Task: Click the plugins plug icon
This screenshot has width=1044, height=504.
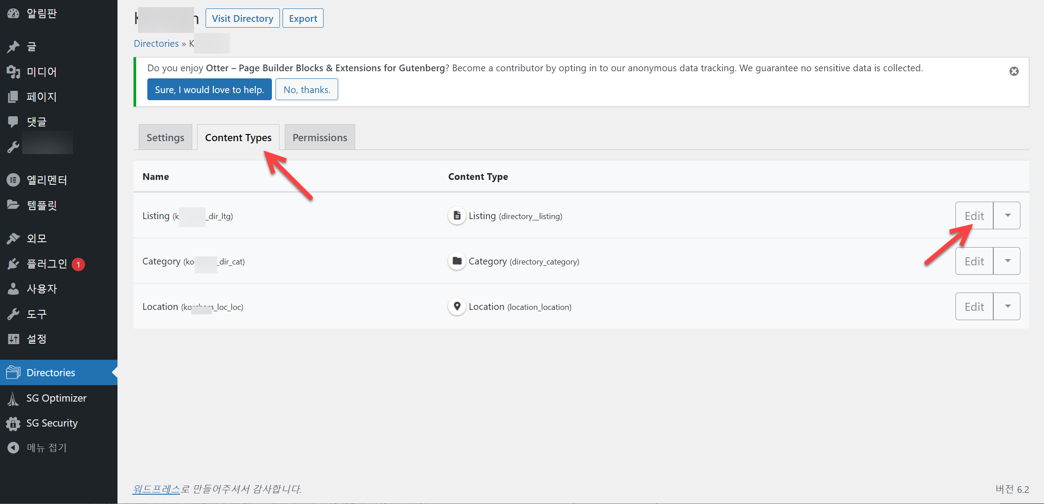Action: pos(13,264)
